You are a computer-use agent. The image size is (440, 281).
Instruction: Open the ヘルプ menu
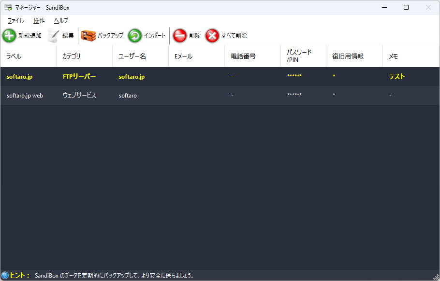(61, 21)
